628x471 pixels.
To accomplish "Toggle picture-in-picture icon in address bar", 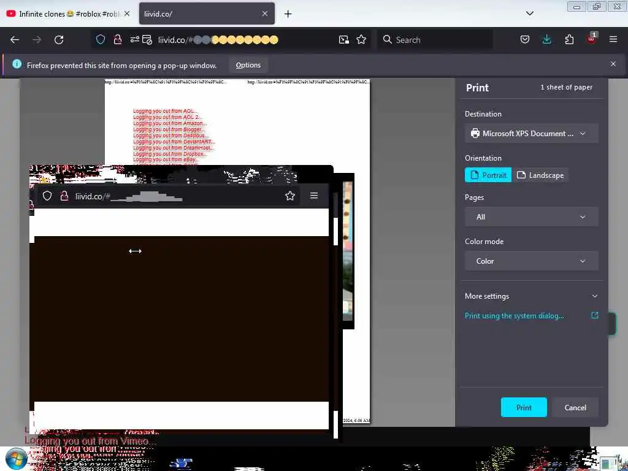I will (x=343, y=39).
